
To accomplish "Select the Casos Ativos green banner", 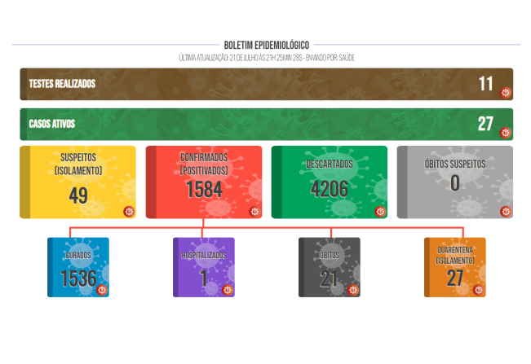I will (x=267, y=124).
